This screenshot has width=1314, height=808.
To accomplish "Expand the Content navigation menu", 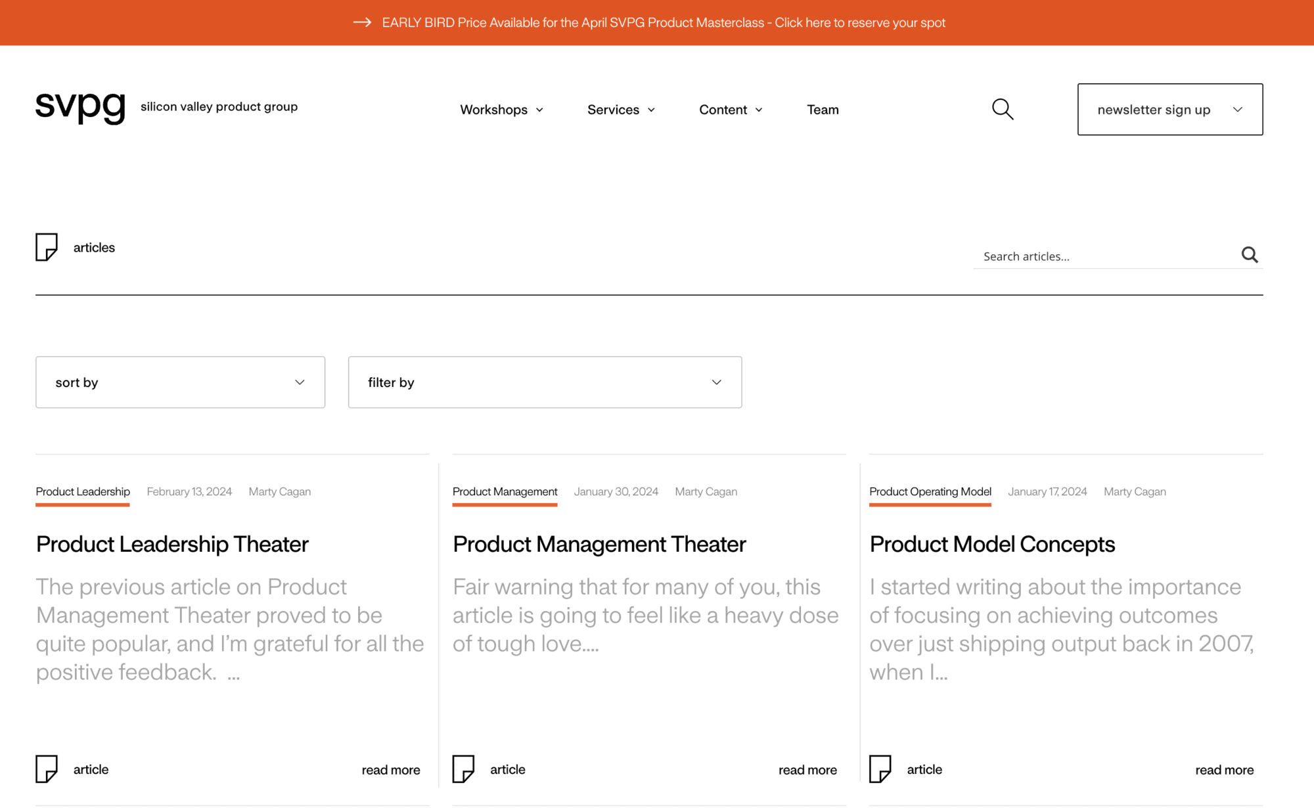I will (x=730, y=109).
